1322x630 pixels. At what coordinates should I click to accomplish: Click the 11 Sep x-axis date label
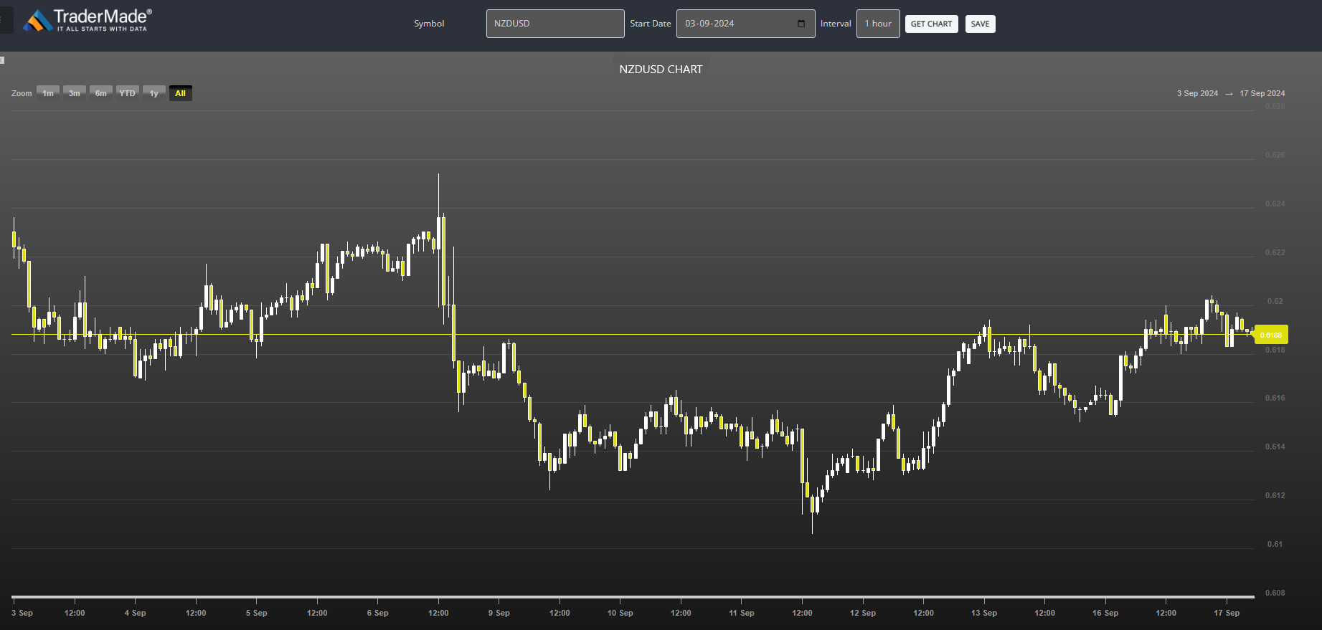pyautogui.click(x=742, y=613)
